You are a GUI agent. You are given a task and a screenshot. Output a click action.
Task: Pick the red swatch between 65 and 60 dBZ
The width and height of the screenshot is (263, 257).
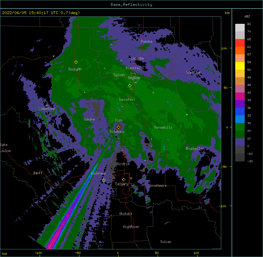click(240, 43)
